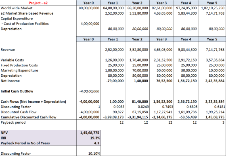Select Discounting Factor Year 5 value 0.6181
The image size is (226, 156).
220,107
